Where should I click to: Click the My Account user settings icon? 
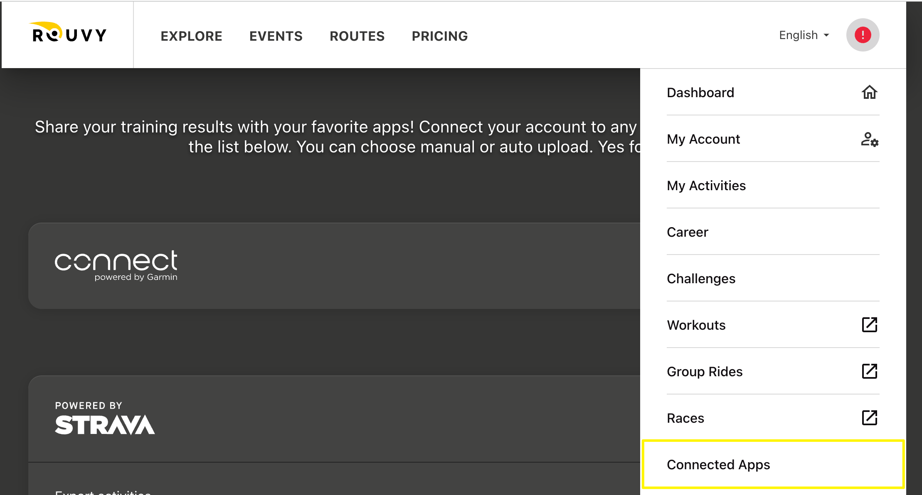pos(869,139)
